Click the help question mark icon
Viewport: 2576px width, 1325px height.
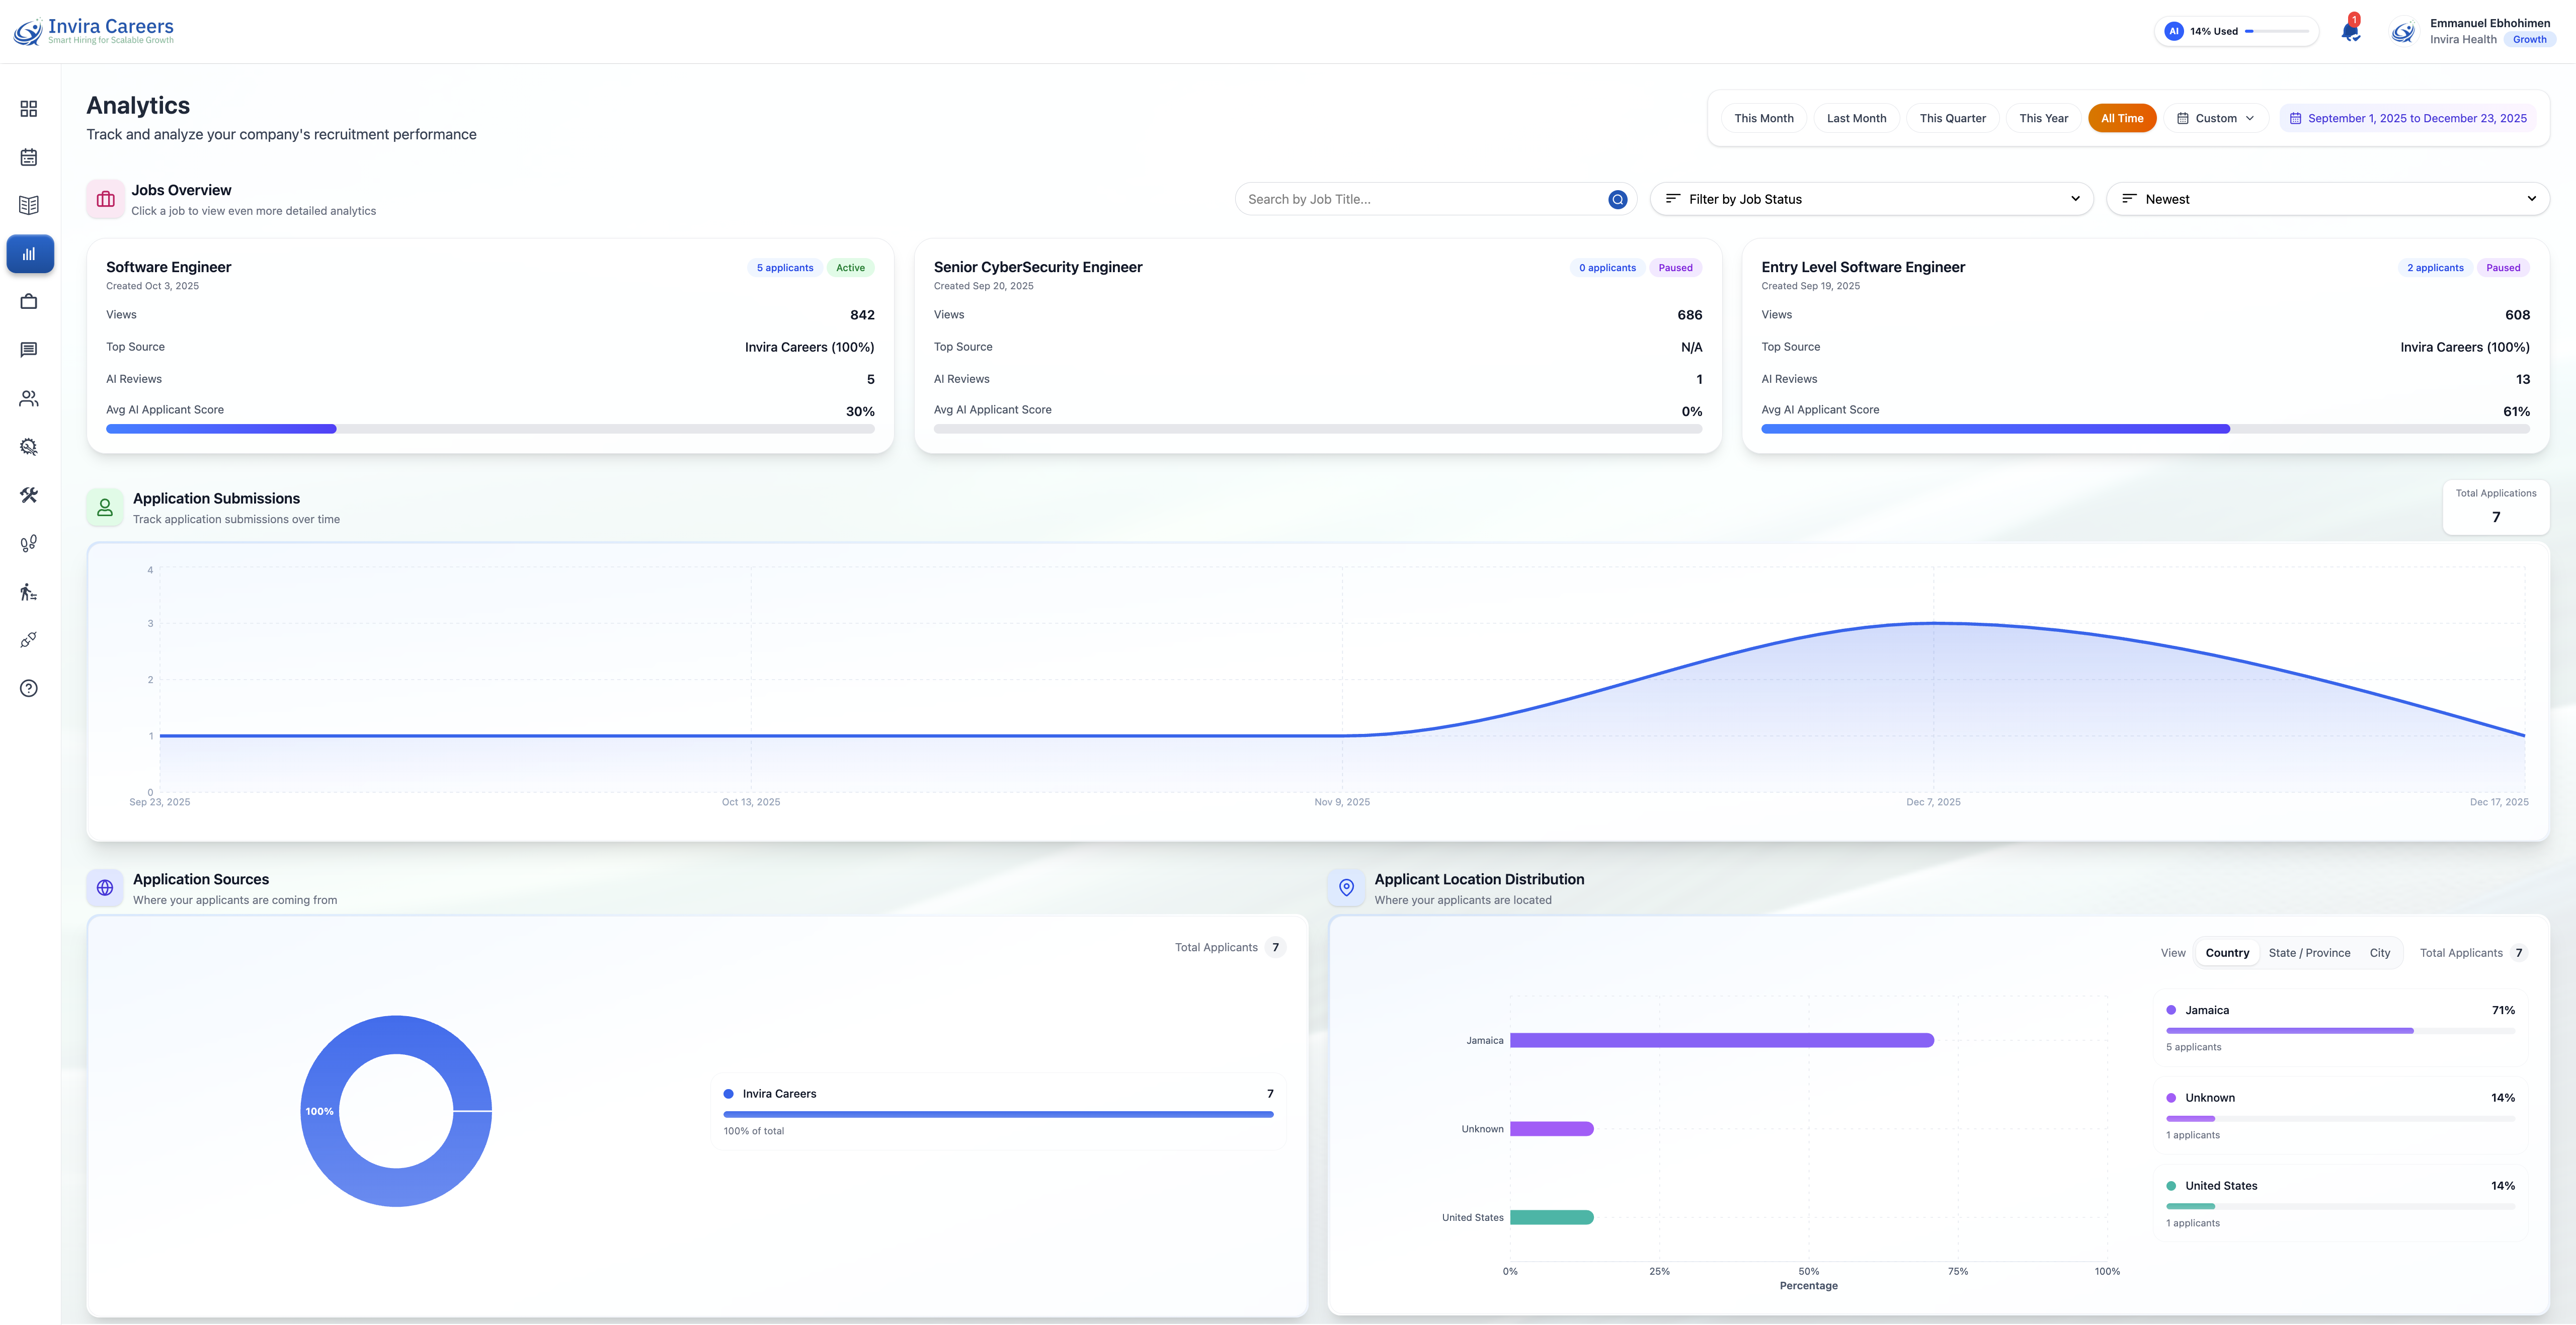click(x=29, y=688)
